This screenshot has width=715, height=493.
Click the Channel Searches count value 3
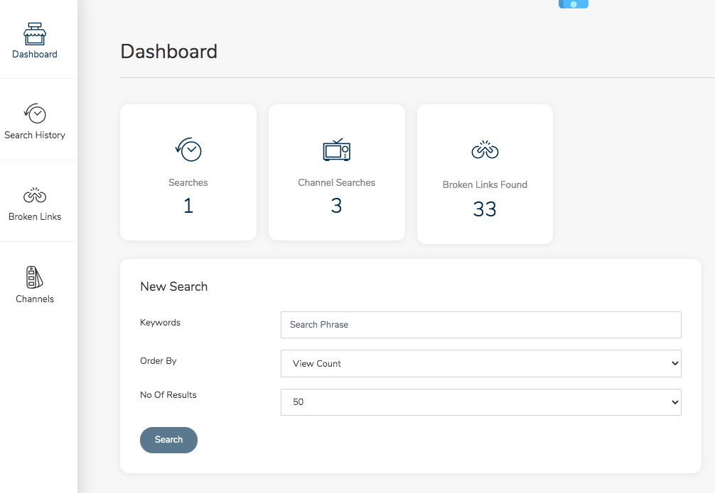tap(336, 206)
